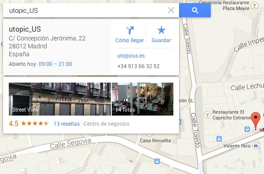Clear the search box with the X
The image size is (264, 174).
pos(171,10)
